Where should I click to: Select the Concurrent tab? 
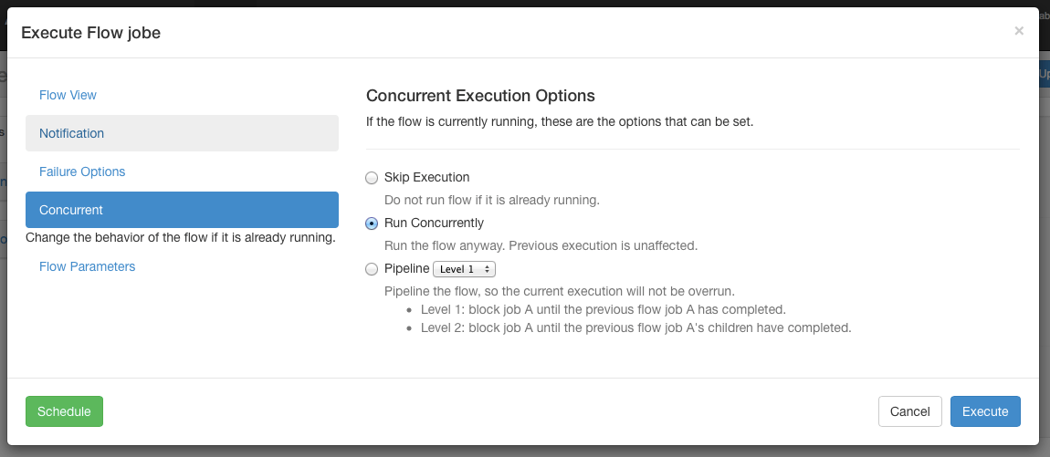182,210
